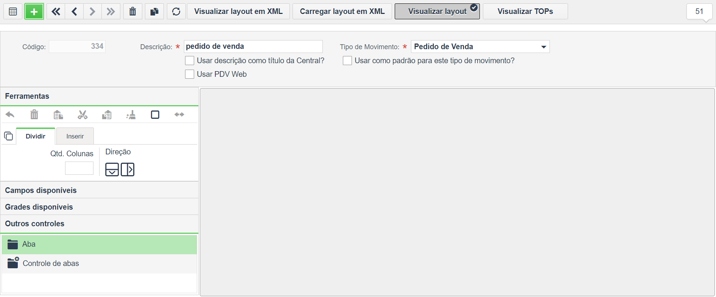Click the undo arrow in Ferramentas
The height and width of the screenshot is (297, 716).
(10, 115)
